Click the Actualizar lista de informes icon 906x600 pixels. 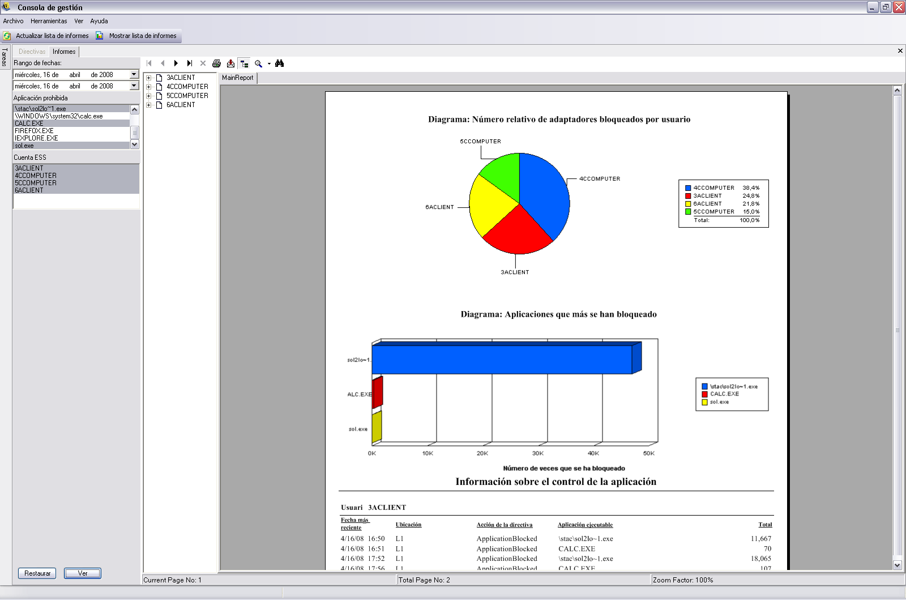coord(7,36)
